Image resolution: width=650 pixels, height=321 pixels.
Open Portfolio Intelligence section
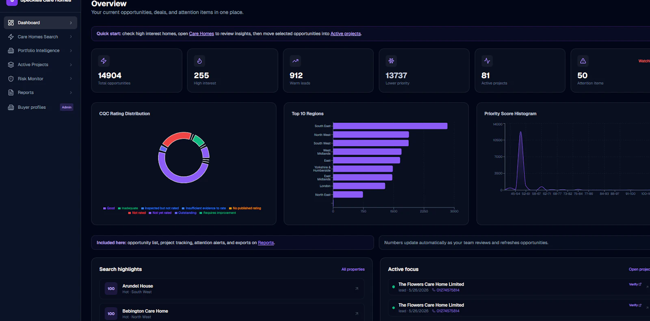[x=40, y=50]
